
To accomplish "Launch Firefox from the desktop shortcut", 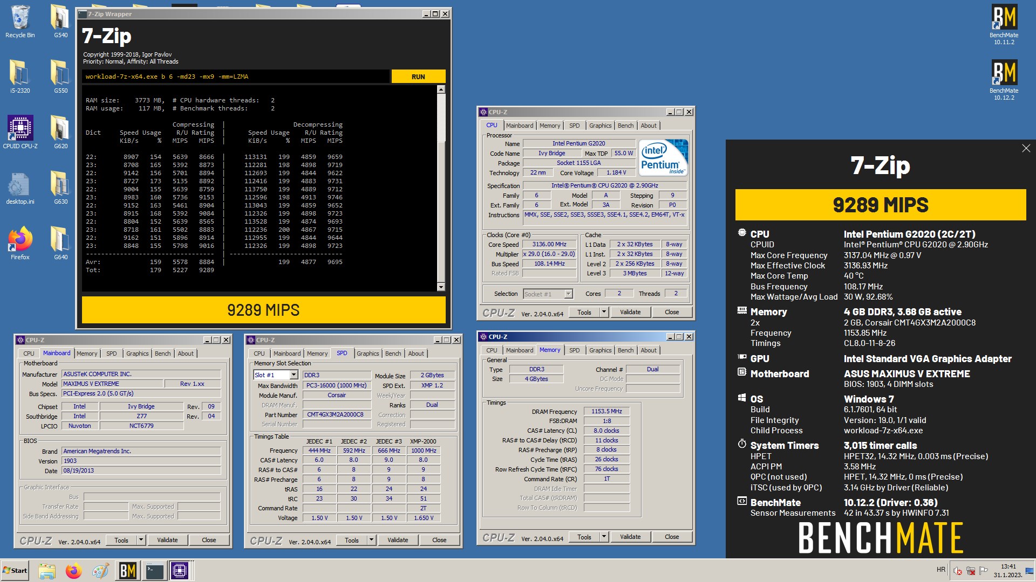I will click(20, 244).
